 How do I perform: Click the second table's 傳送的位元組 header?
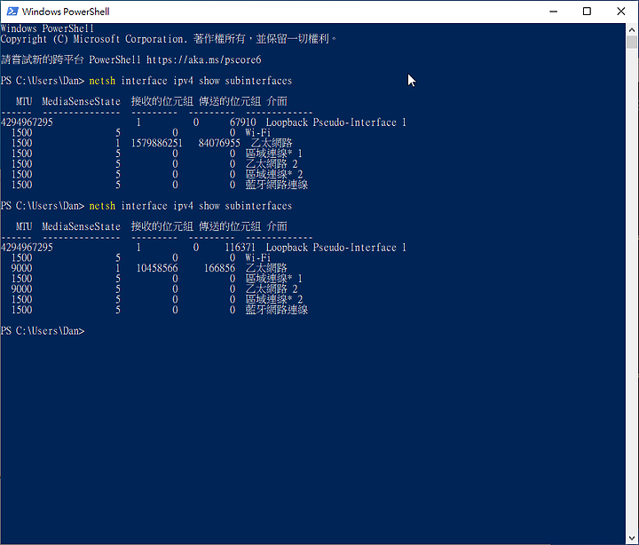(230, 226)
